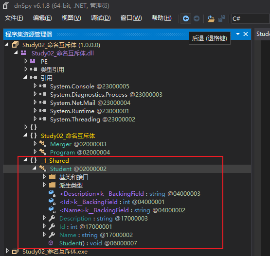This screenshot has width=270, height=256.
Task: Click the Program class icon
Action: tap(43, 152)
